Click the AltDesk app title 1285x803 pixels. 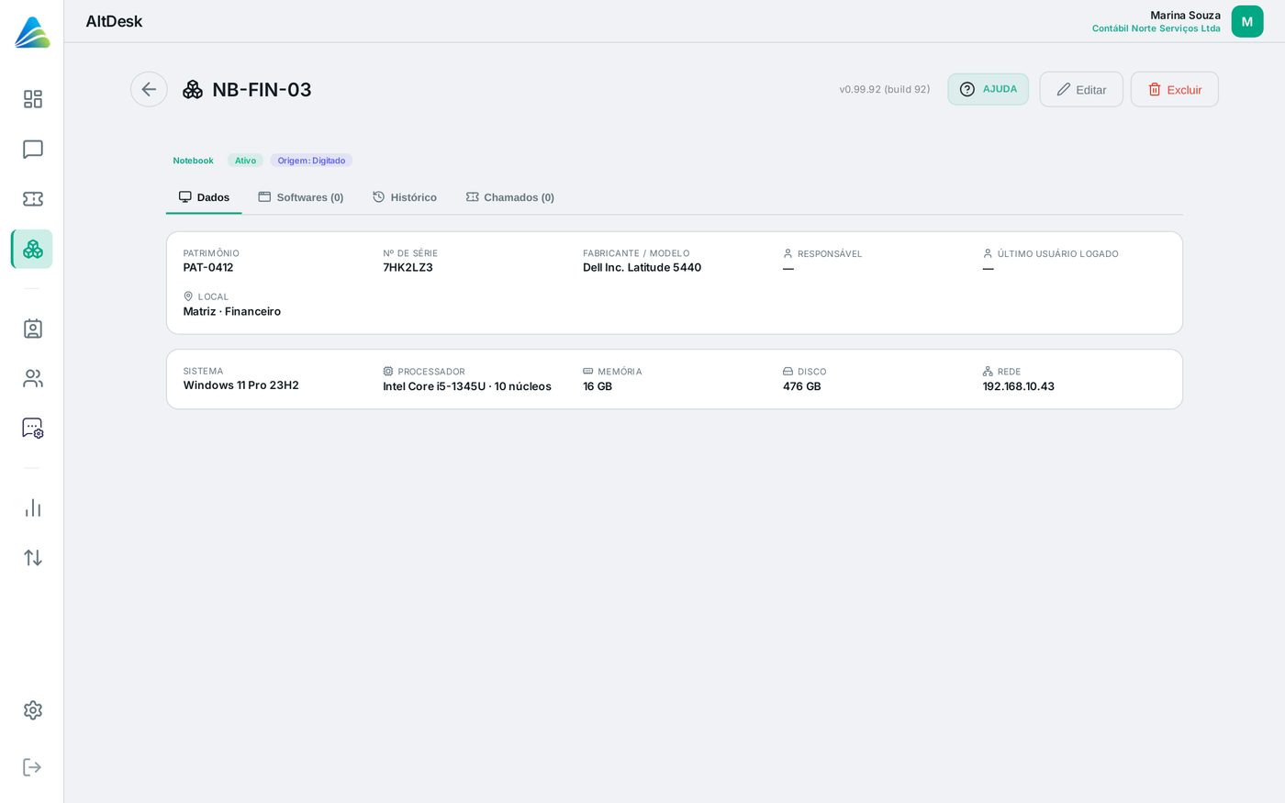(x=114, y=21)
